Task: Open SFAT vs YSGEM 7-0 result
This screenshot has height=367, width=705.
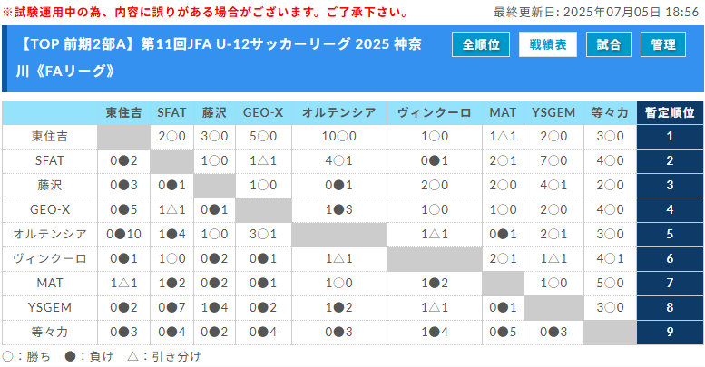Action: pos(553,161)
